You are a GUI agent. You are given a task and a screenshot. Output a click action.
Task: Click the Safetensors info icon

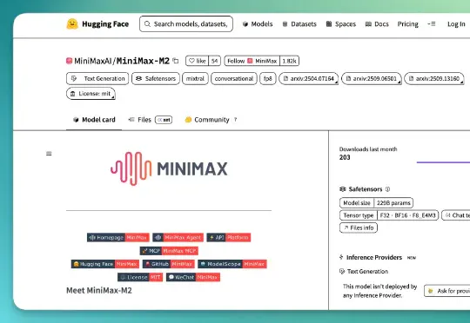(387, 189)
